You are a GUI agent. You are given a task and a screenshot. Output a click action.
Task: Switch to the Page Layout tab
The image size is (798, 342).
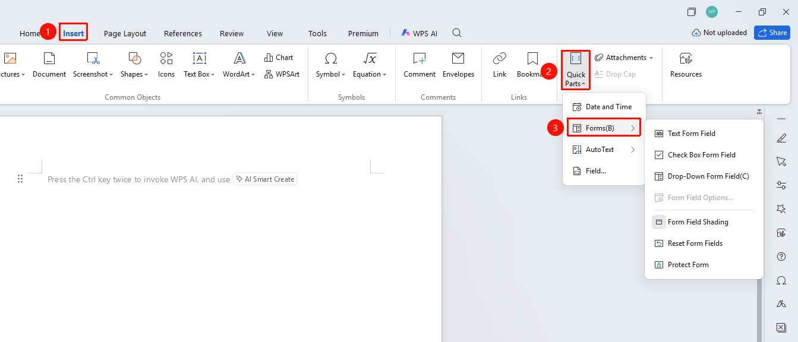click(x=125, y=33)
